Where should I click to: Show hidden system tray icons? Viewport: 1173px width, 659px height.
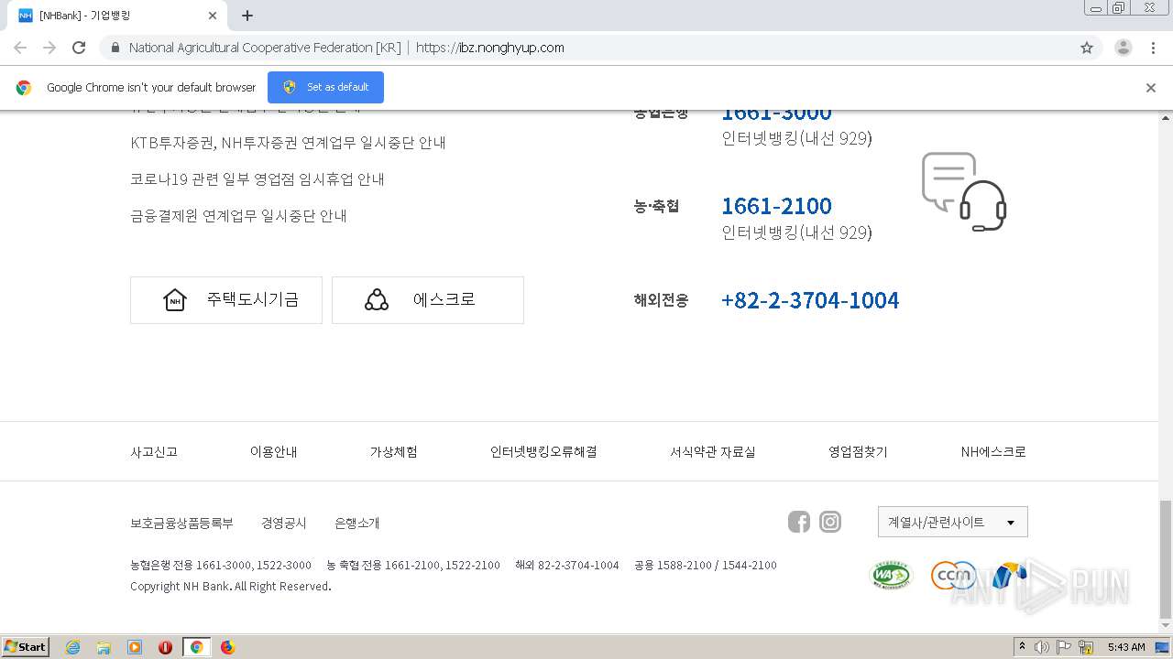tap(1023, 647)
